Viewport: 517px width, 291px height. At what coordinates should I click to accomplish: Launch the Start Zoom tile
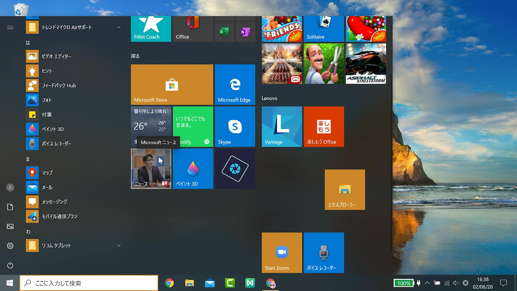[282, 253]
